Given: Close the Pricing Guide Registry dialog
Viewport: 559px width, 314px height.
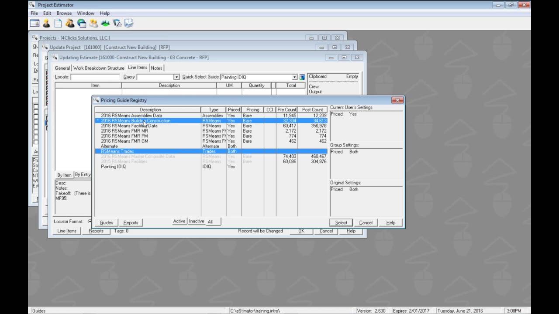Looking at the screenshot, I should (397, 100).
